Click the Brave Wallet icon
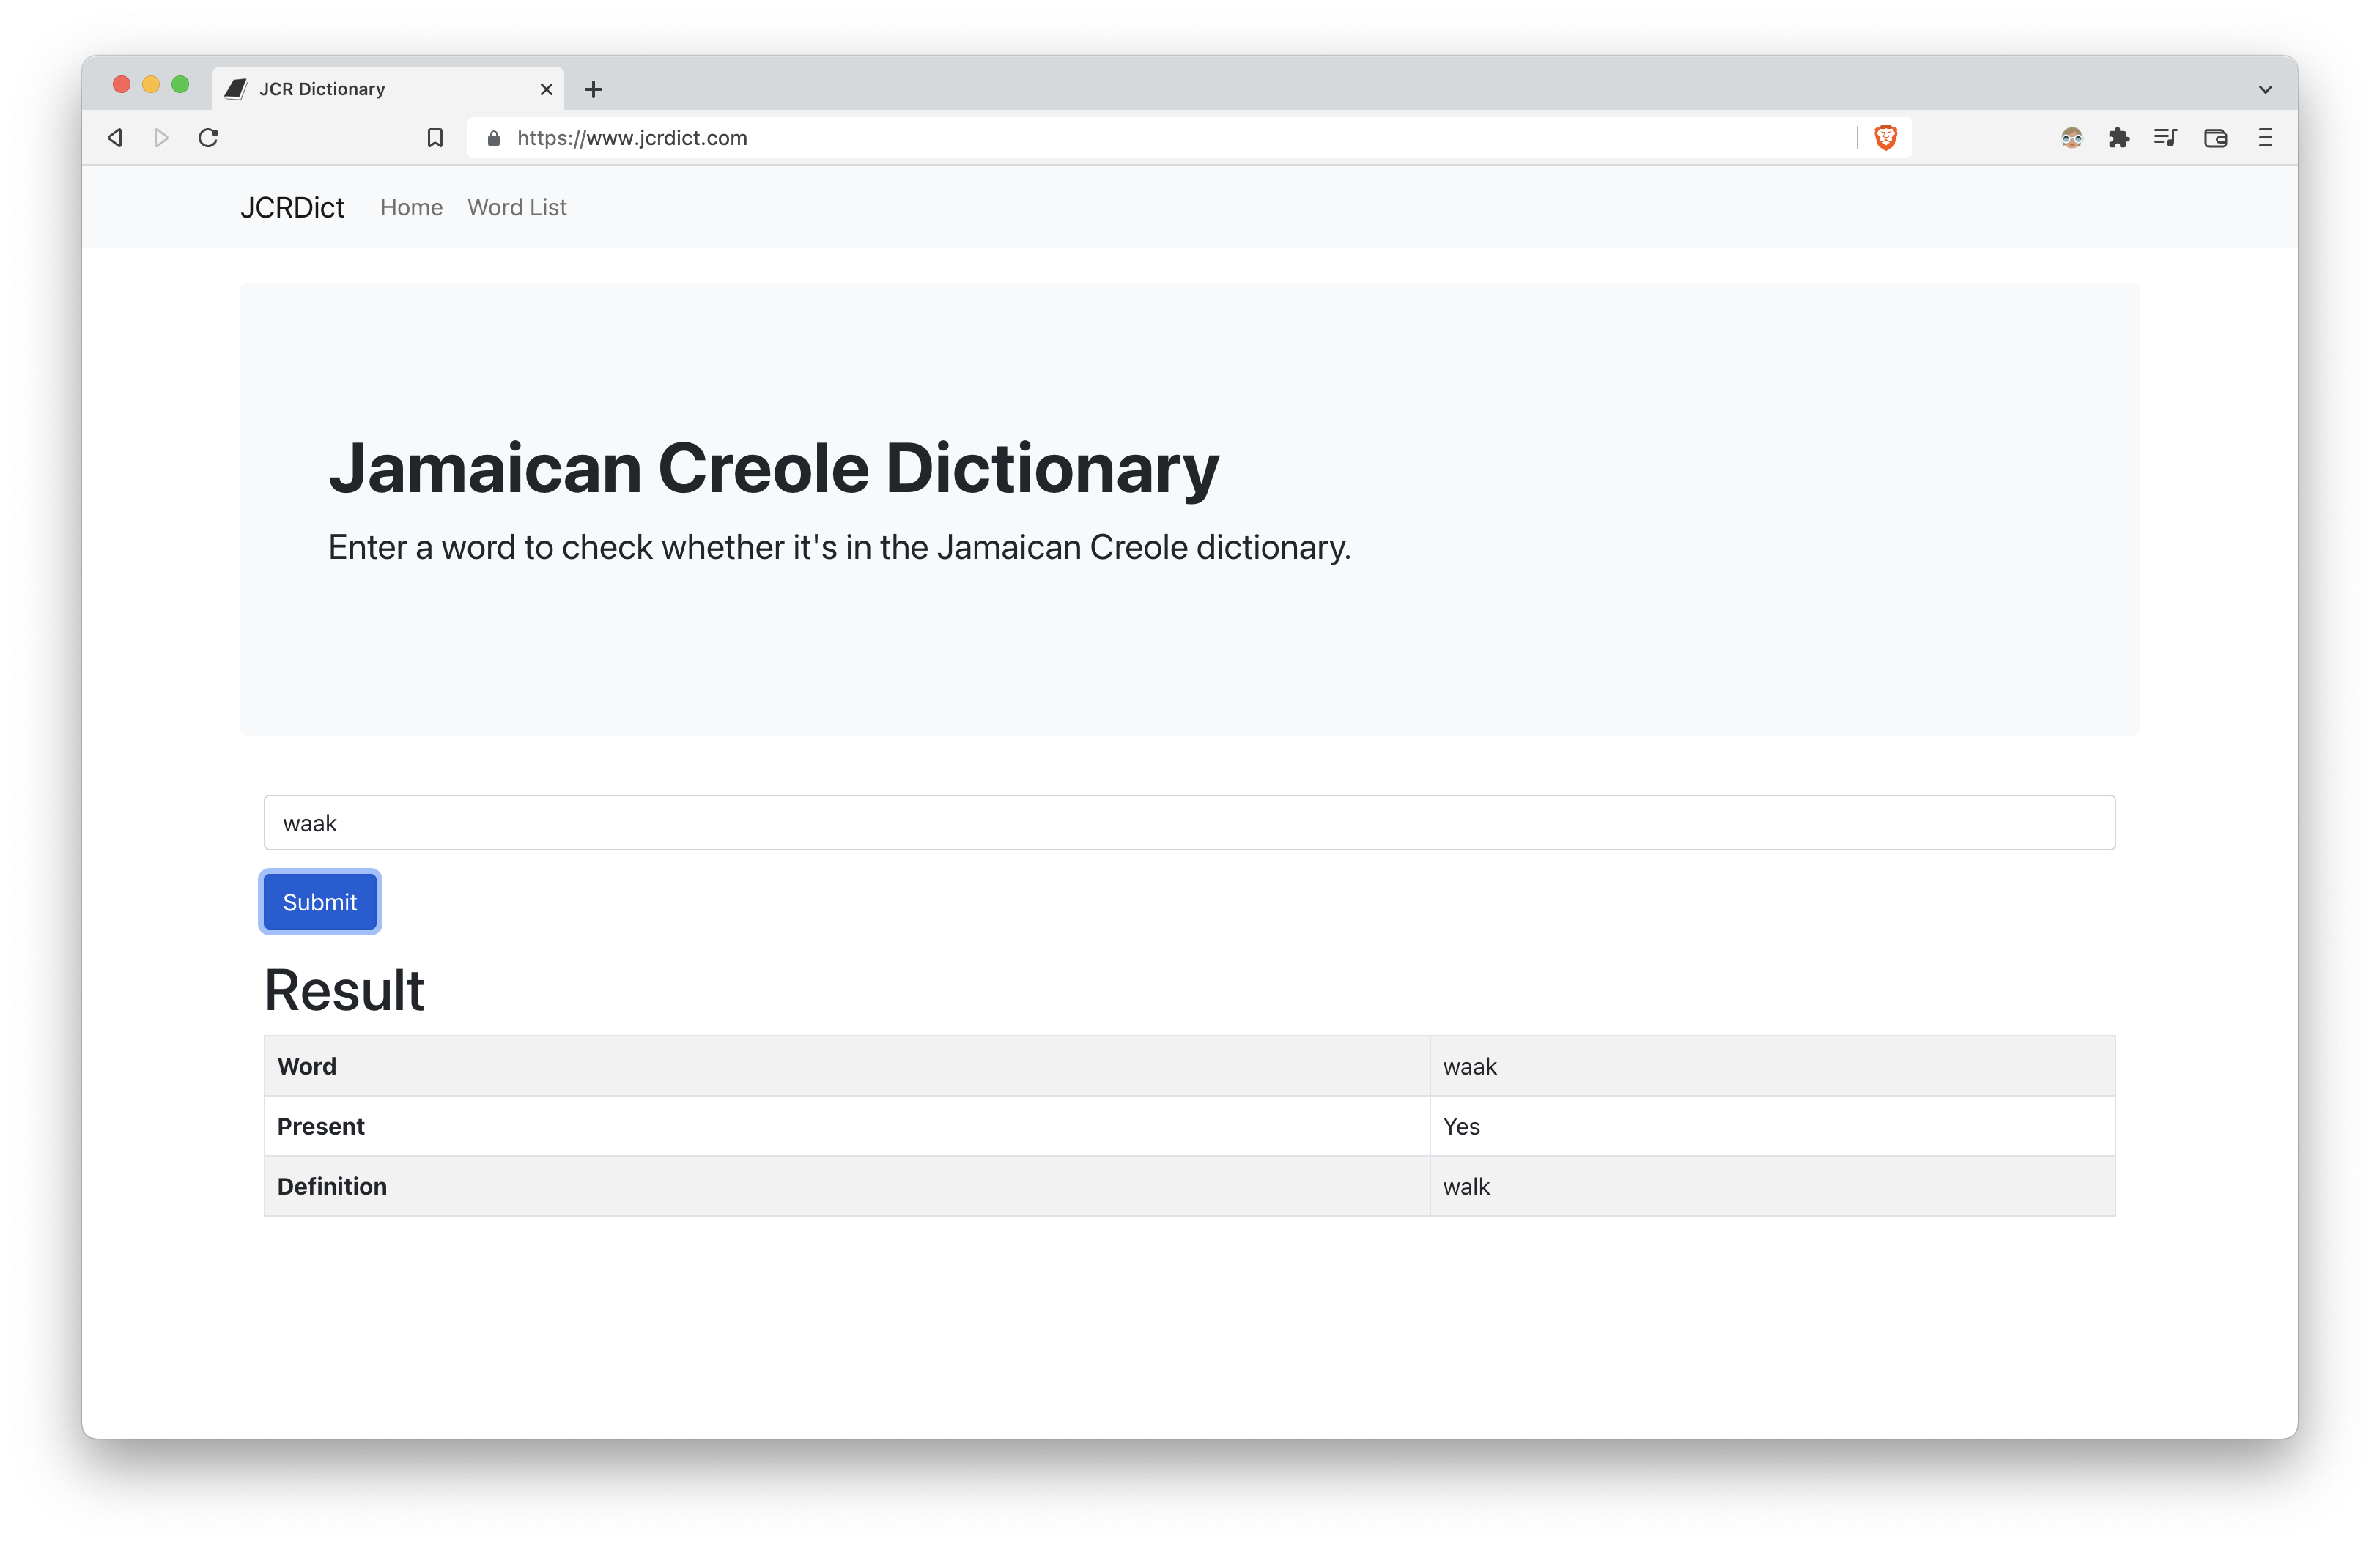This screenshot has height=1547, width=2380. 2216,137
